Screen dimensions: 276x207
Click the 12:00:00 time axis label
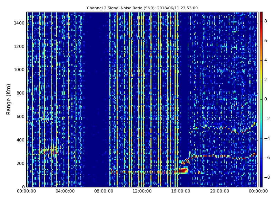coord(142,191)
